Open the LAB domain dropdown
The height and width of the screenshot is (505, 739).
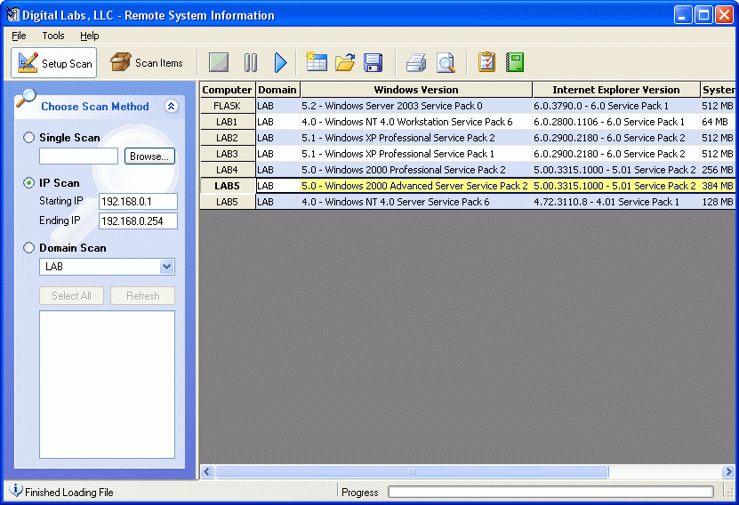coord(166,267)
